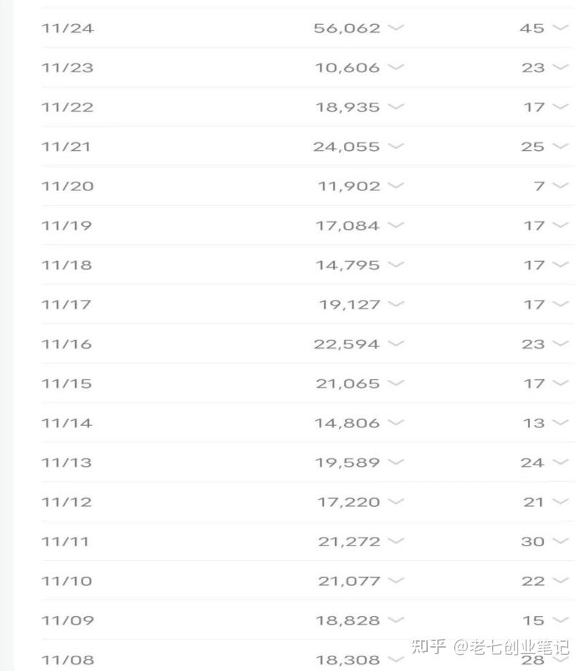
Task: Expand the chevron beside 45 on 11/24
Action: tap(560, 28)
